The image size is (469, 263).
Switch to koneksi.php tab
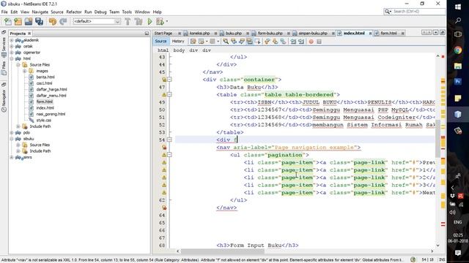199,33
